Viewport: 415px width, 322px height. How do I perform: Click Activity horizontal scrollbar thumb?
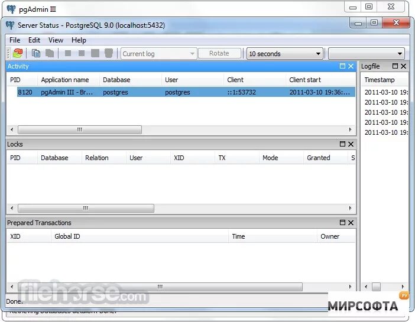coord(80,129)
